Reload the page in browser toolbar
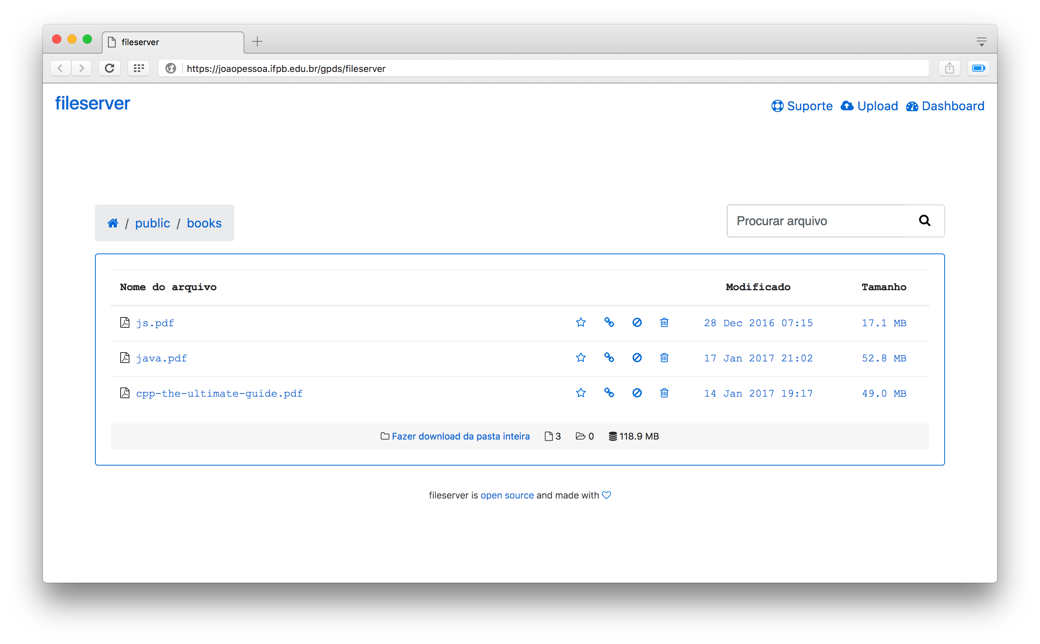 [x=110, y=68]
